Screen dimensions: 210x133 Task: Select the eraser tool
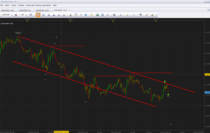pos(146,15)
